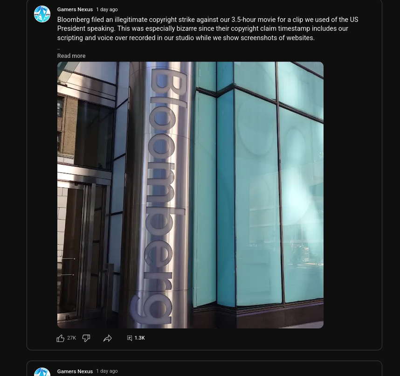Image resolution: width=400 pixels, height=376 pixels.
Task: Open the lower post's 1 day ago timestamp
Action: (107, 371)
